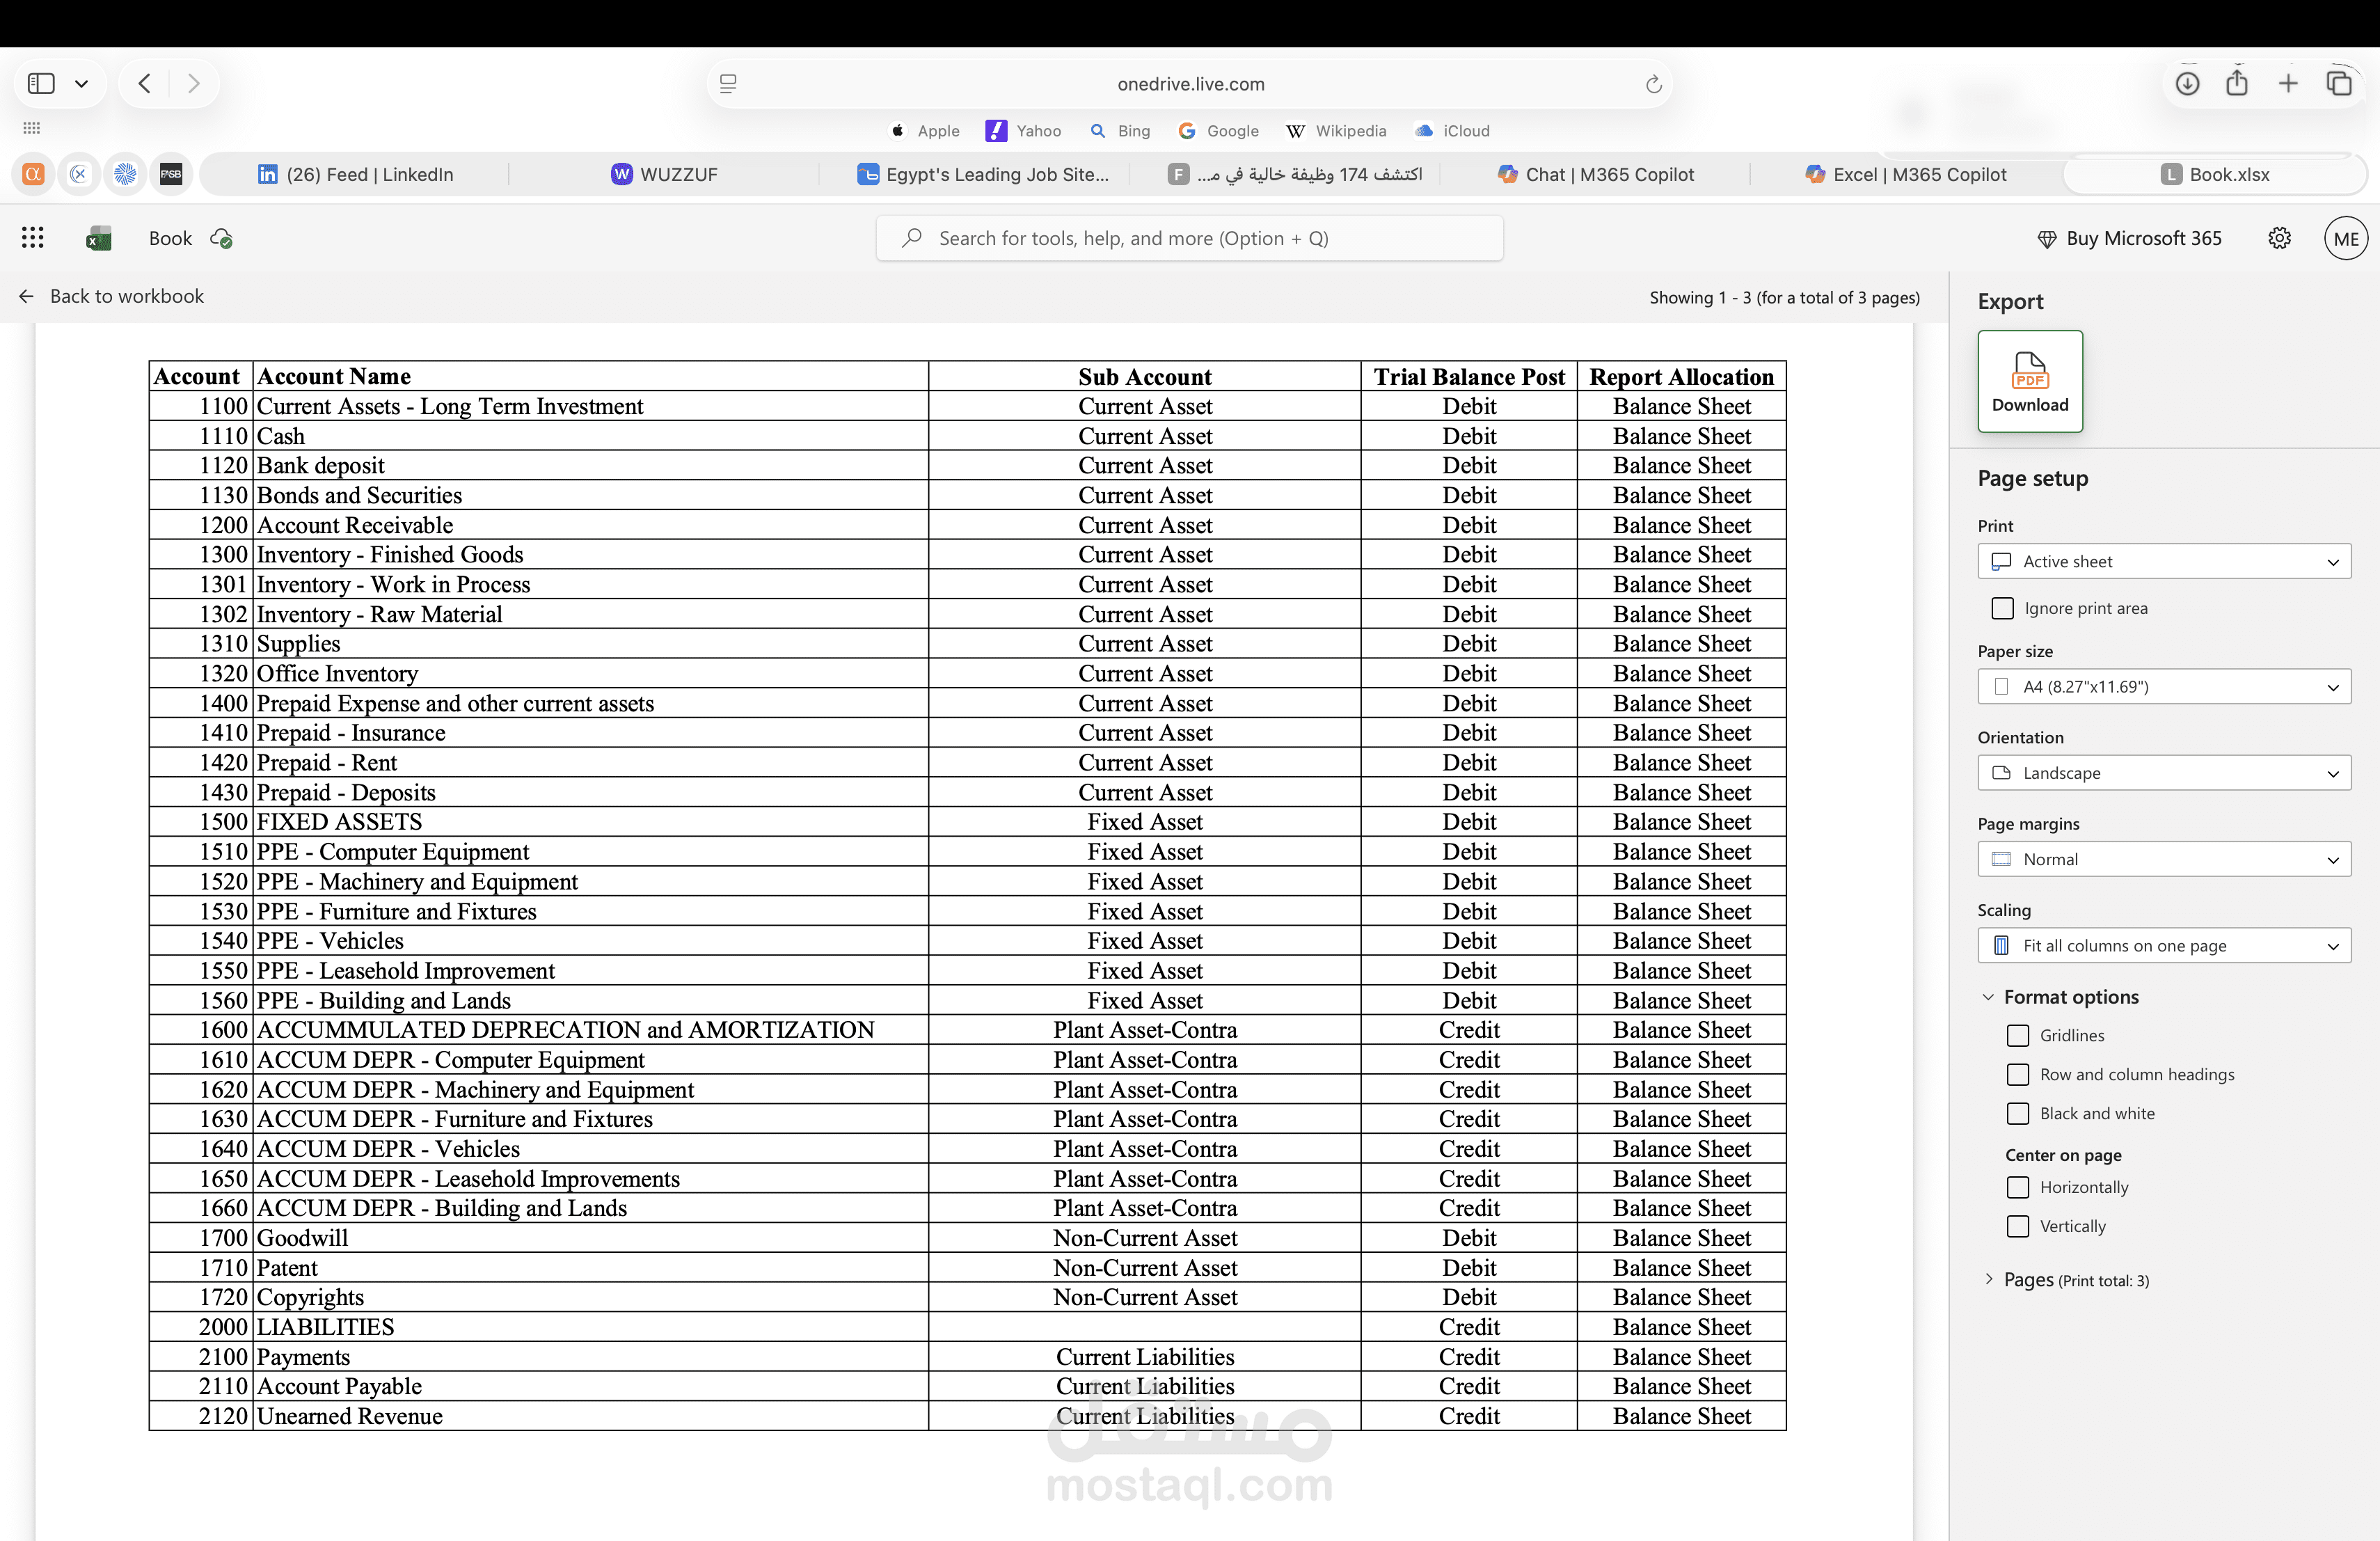This screenshot has height=1541, width=2380.
Task: Tick the Black and white option
Action: 2018,1113
